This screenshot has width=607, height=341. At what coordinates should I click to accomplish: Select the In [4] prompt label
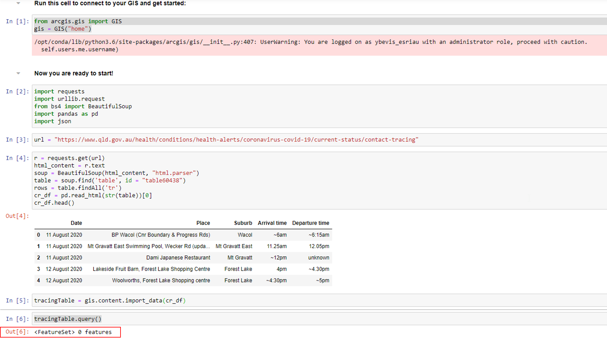(17, 158)
